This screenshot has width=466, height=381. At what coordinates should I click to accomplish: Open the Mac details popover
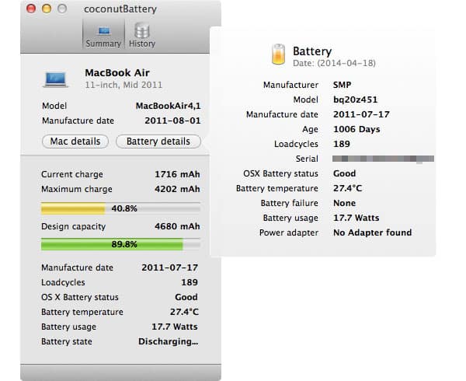[75, 142]
